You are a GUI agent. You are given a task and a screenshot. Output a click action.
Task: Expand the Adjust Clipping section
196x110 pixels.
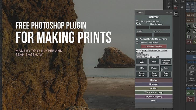point(154,97)
